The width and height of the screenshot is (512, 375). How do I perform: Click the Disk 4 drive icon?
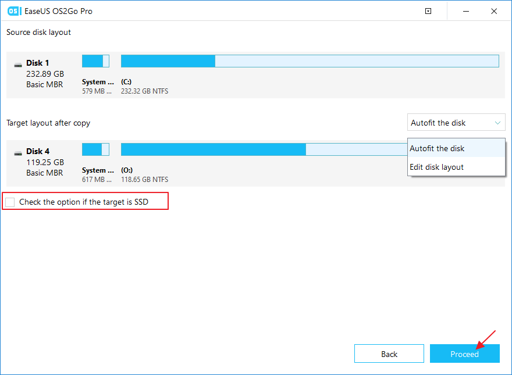tap(19, 153)
